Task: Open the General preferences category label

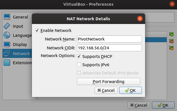Action: [21, 17]
